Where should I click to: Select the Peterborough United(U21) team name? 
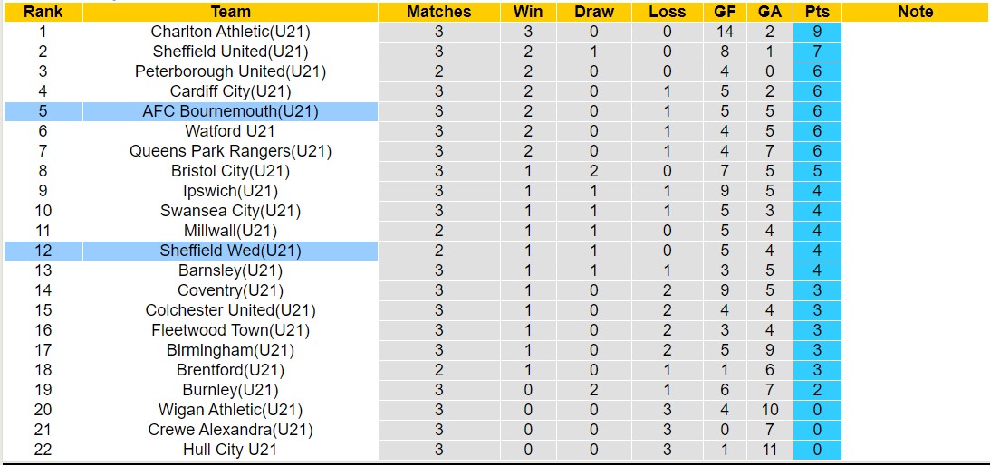click(x=230, y=71)
